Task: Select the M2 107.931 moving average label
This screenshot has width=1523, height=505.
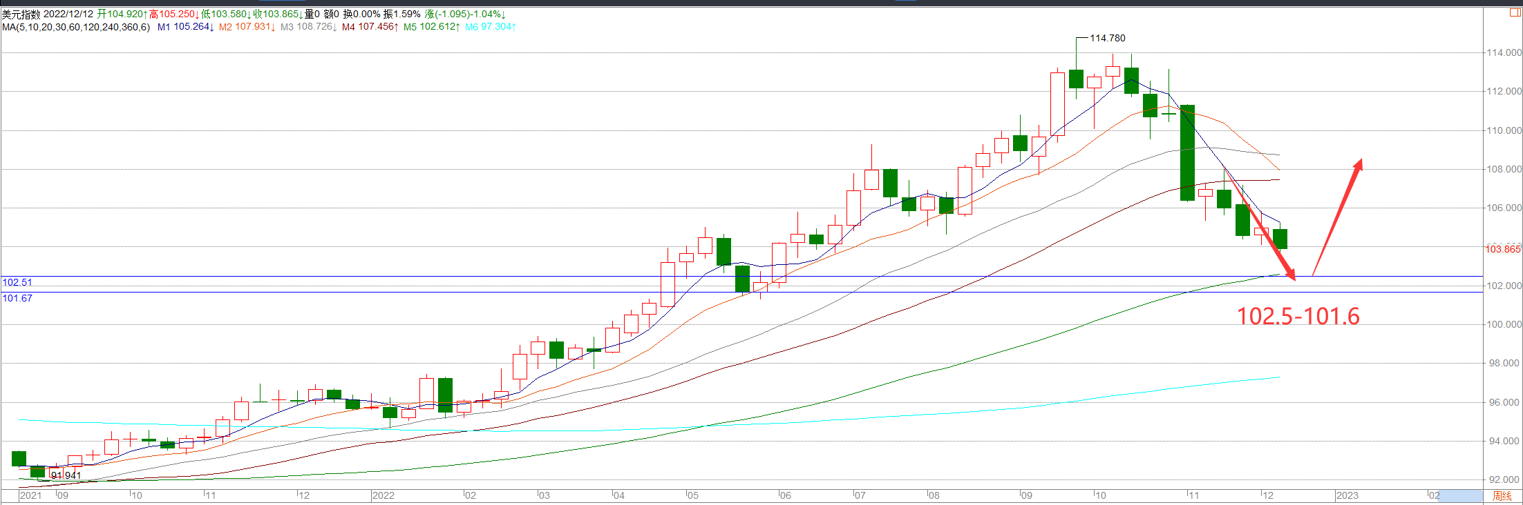Action: tap(247, 27)
